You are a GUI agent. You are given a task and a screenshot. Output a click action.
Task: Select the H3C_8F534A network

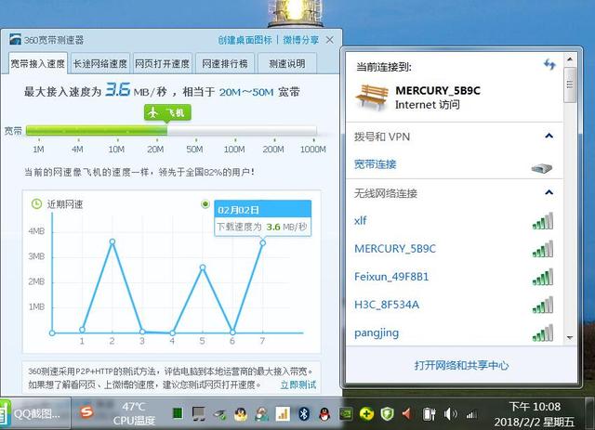click(x=454, y=305)
